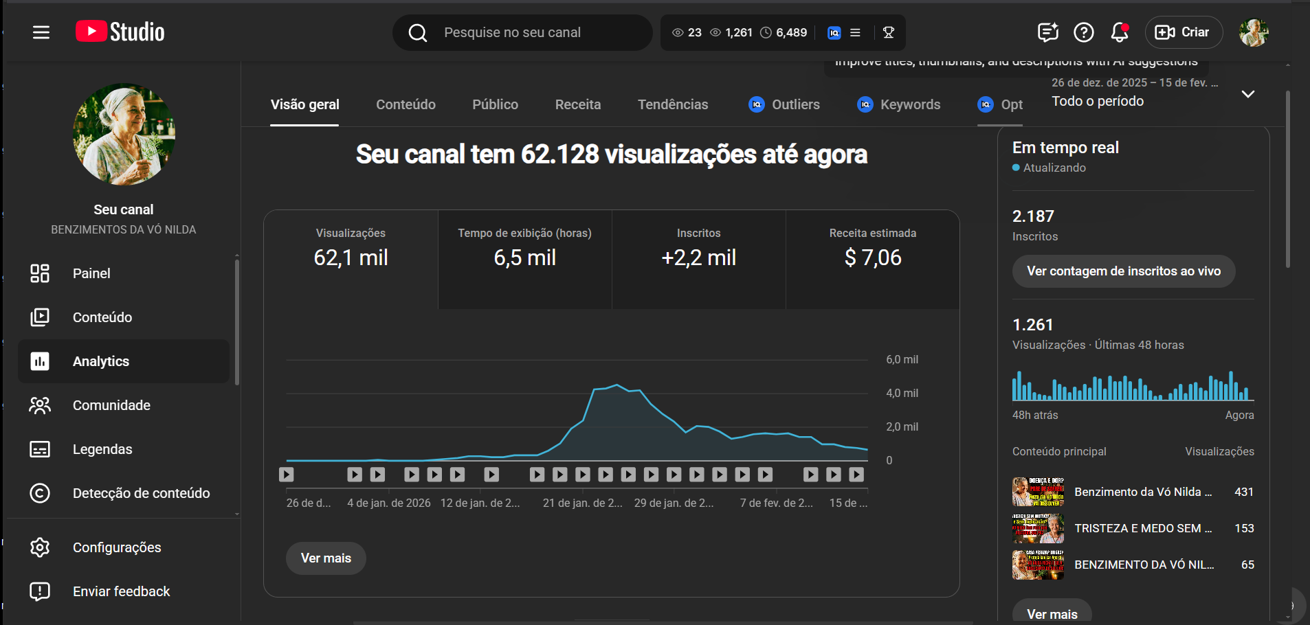Screen dimensions: 1310x625
Task: Click the Detecção de conteúdo copyright icon
Action: click(40, 493)
